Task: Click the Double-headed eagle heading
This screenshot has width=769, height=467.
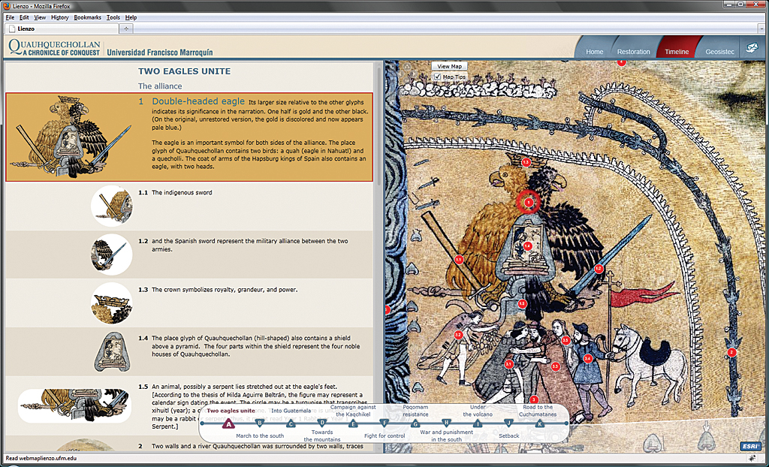Action: coord(198,101)
